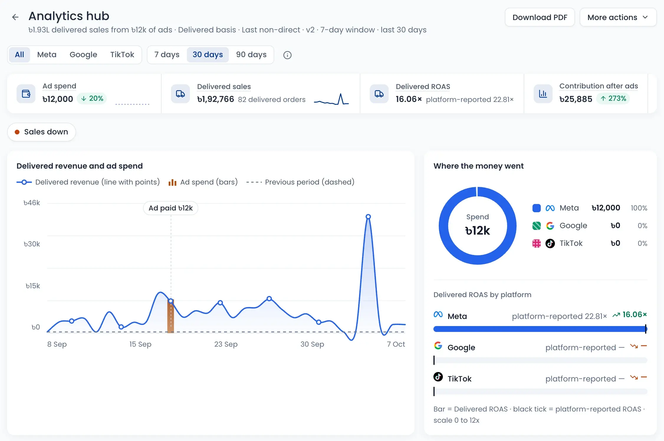
Task: Click the Where the money went heading
Action: point(479,166)
